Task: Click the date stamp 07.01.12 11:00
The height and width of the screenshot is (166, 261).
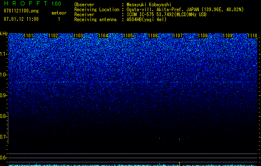Action: [x=21, y=19]
